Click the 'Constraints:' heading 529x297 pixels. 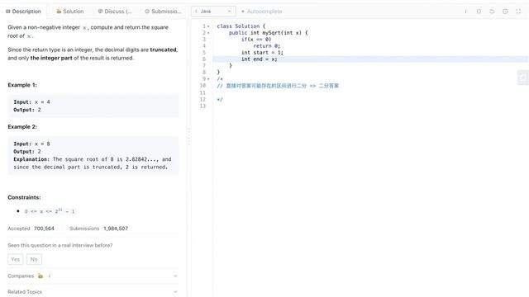[24, 197]
